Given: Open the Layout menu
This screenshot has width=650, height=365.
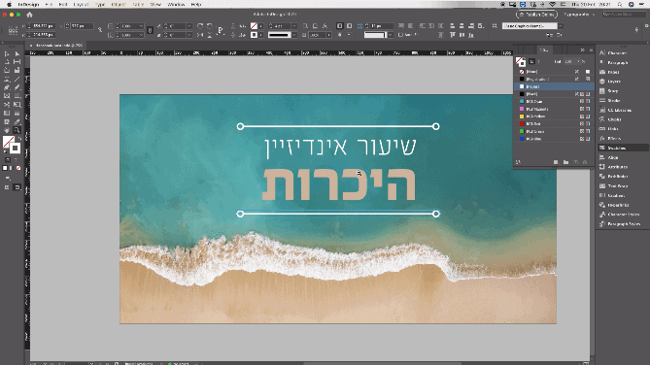Looking at the screenshot, I should click(81, 4).
